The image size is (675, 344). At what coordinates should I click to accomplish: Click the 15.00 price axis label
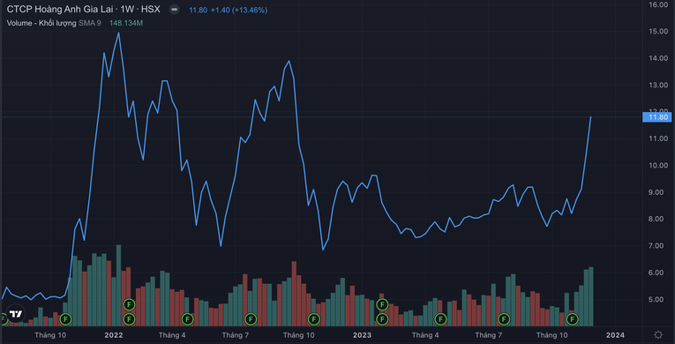pos(659,32)
